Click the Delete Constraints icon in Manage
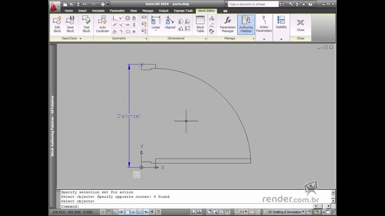 coord(212,18)
